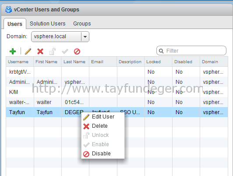The width and height of the screenshot is (233, 176).
Task: Select the K/M username cell
Action: [x=20, y=92]
